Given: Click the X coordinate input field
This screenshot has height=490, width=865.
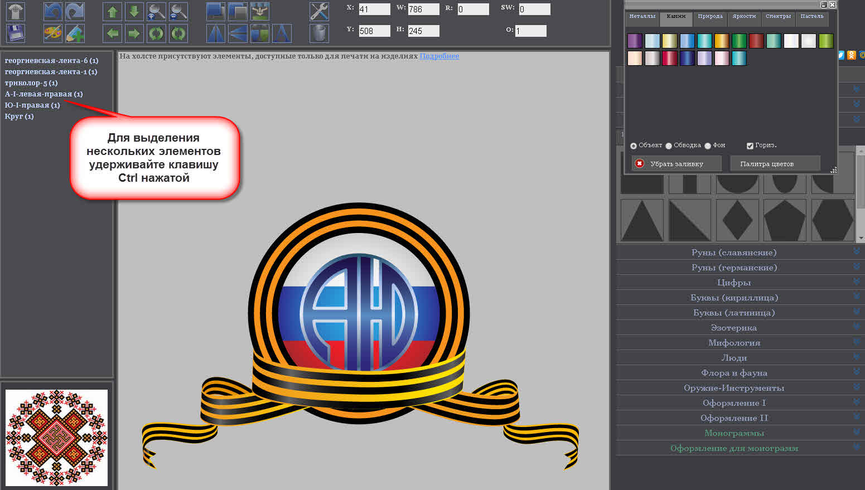Looking at the screenshot, I should tap(374, 9).
